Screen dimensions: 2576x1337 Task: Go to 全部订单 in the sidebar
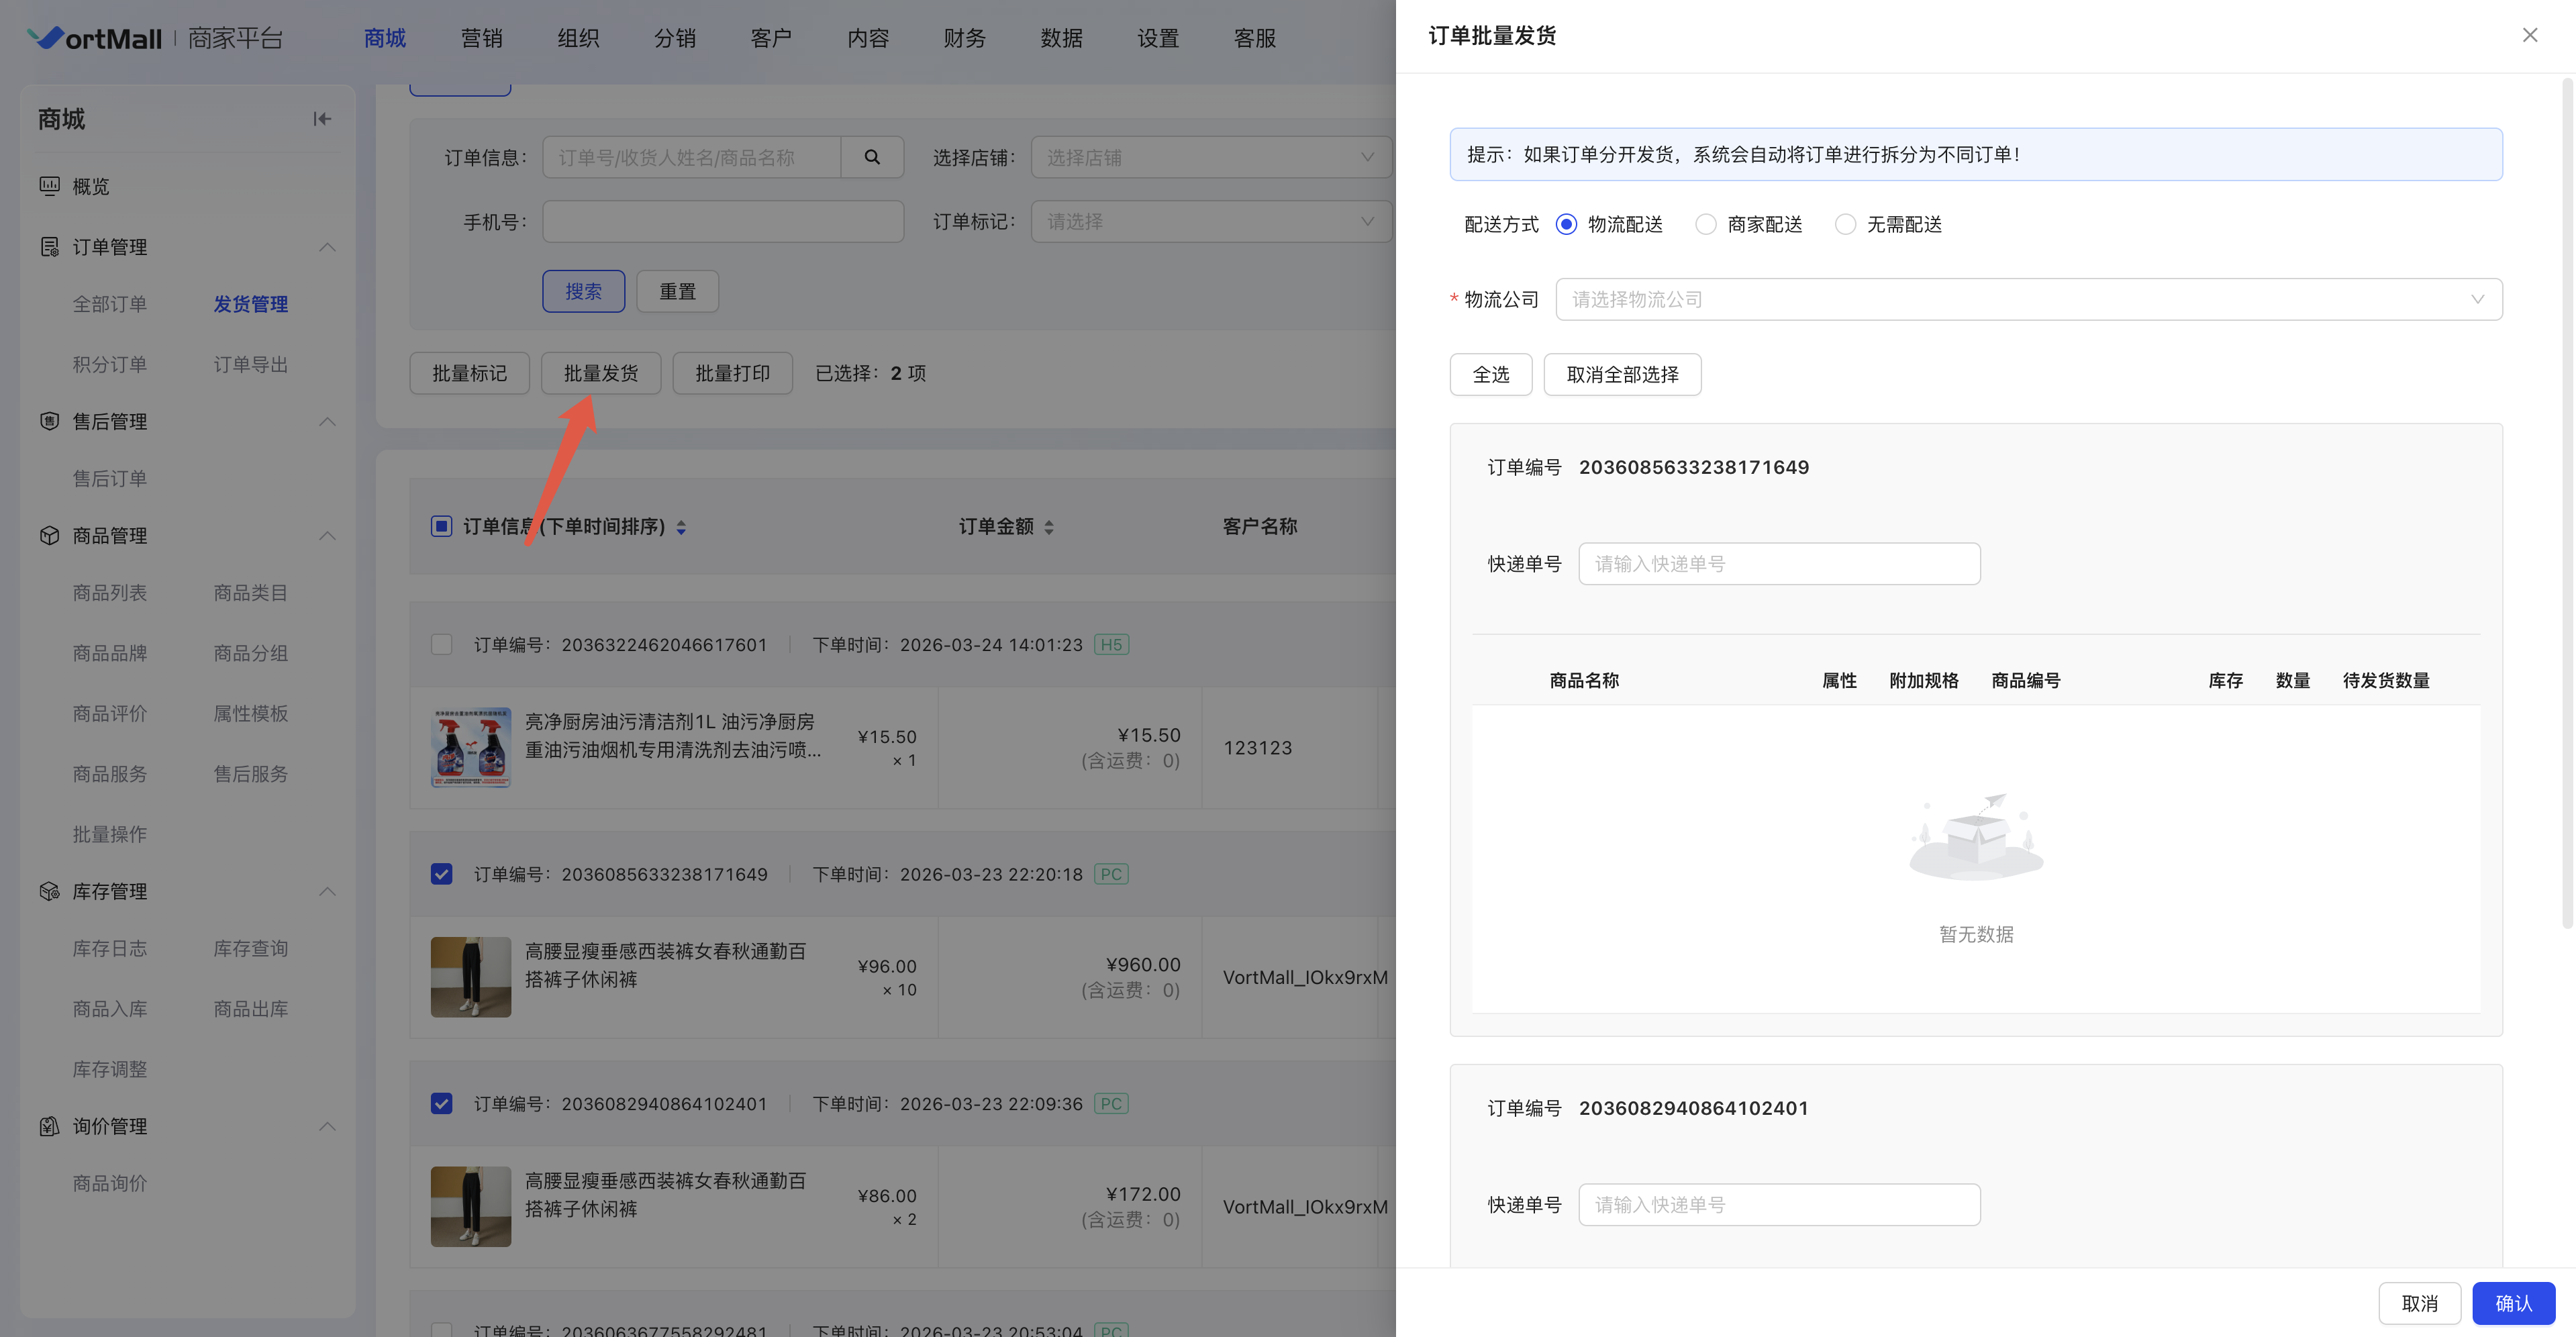pyautogui.click(x=110, y=304)
